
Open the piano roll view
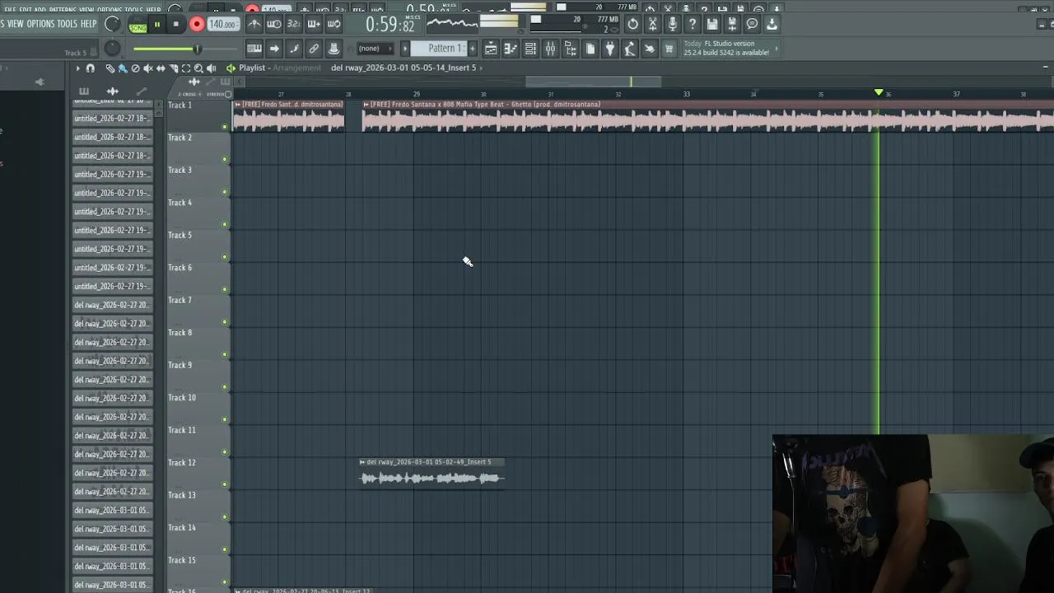pos(511,49)
